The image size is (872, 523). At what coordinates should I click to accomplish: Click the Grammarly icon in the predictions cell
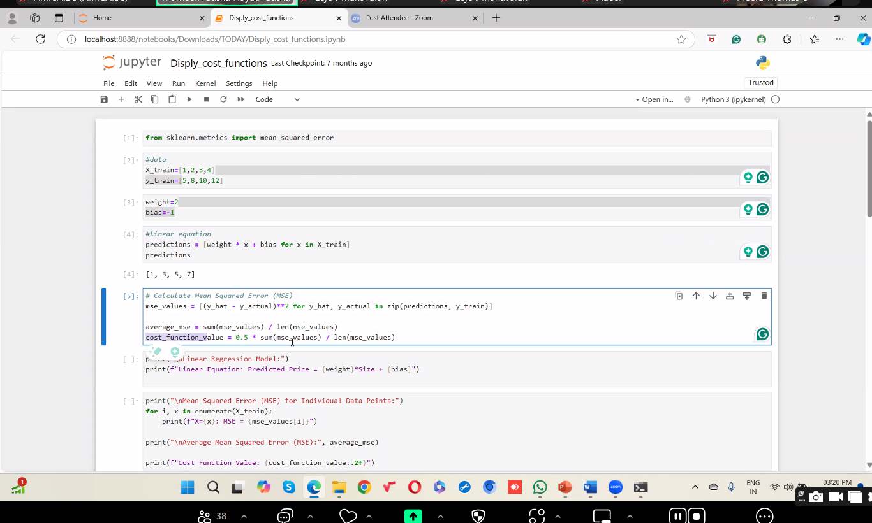coord(762,252)
